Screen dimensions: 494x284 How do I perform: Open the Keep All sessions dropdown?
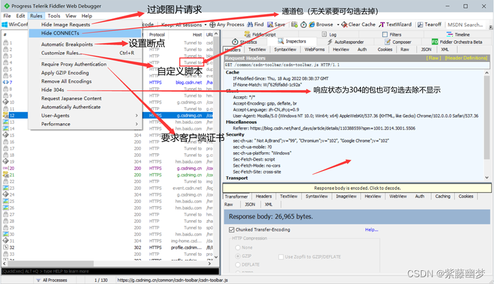click(x=184, y=25)
